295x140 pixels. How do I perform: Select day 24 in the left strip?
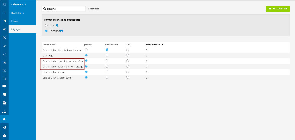[x=4, y=79]
